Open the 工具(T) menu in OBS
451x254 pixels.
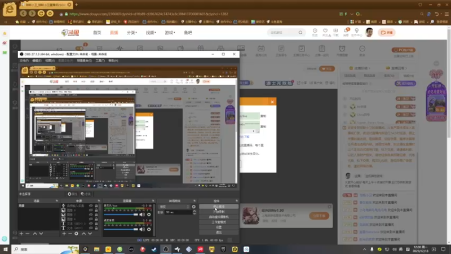(x=100, y=61)
